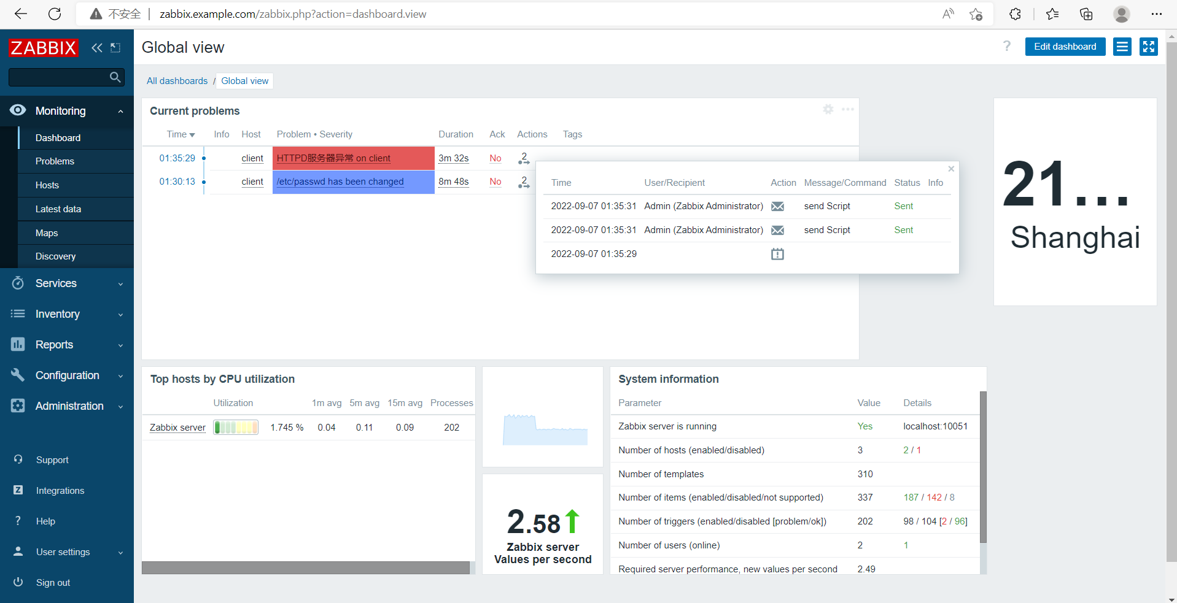The height and width of the screenshot is (603, 1177).
Task: Switch to kiosk mode with fullscreen icon
Action: tap(1149, 47)
